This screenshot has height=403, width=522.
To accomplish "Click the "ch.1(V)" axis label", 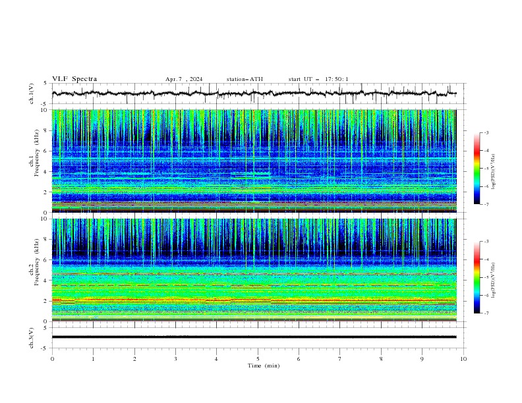I will click(32, 94).
